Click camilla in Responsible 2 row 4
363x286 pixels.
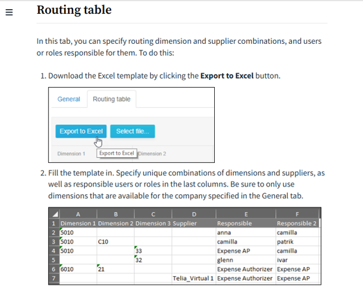pos(297,251)
